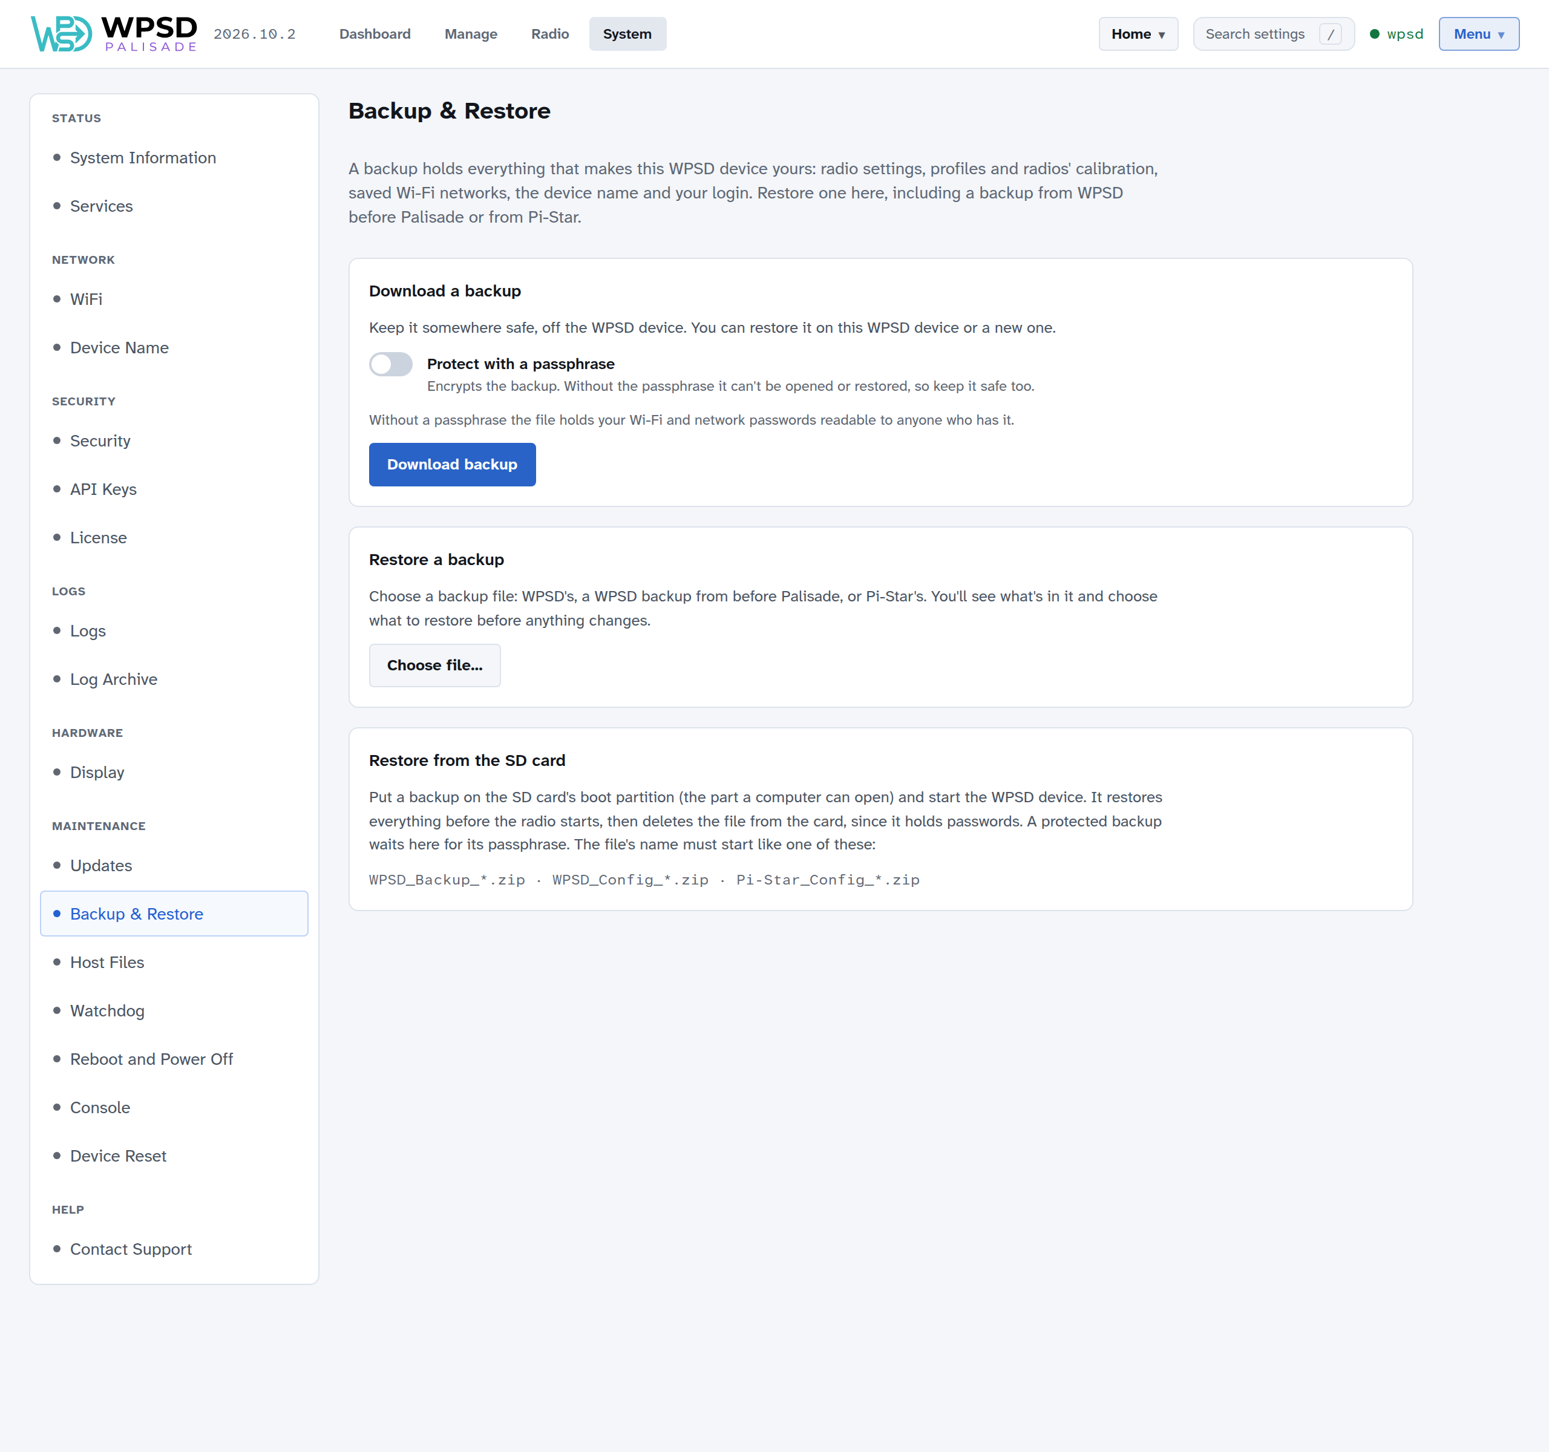The image size is (1549, 1452).
Task: Open the Home dropdown
Action: pos(1138,34)
